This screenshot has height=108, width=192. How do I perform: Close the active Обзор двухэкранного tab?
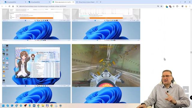[73, 2]
